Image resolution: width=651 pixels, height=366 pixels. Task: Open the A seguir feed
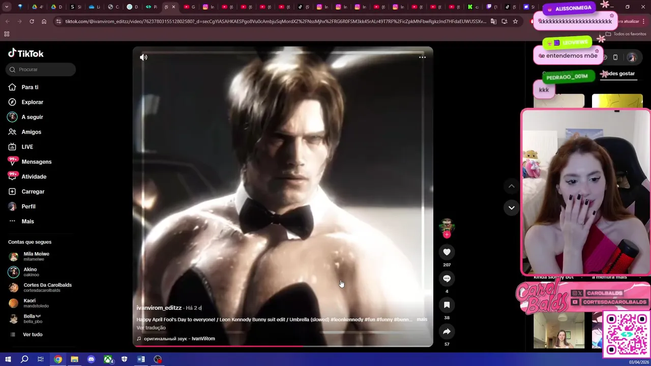[32, 117]
